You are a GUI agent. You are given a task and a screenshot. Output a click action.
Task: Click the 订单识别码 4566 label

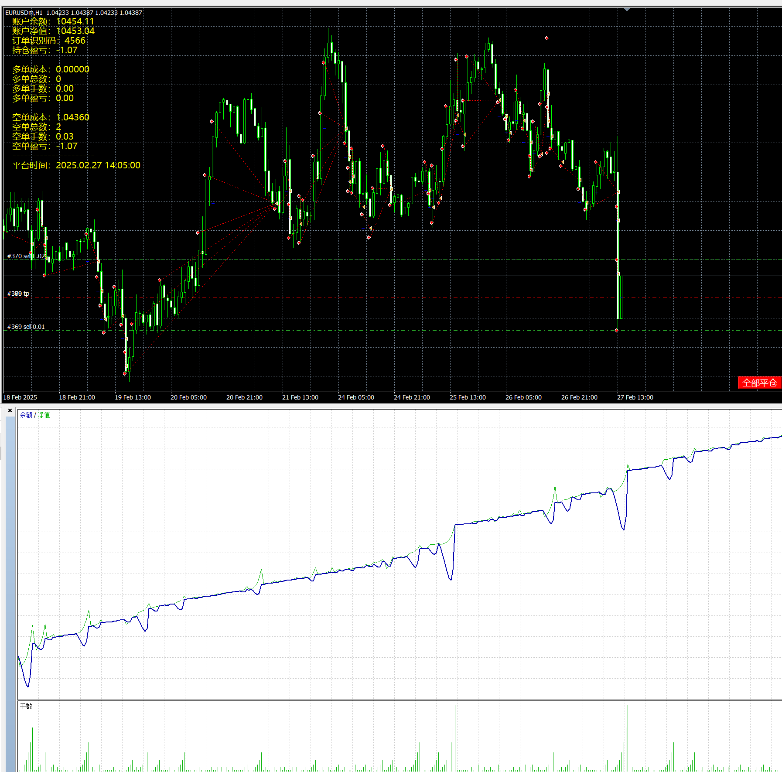pos(49,41)
